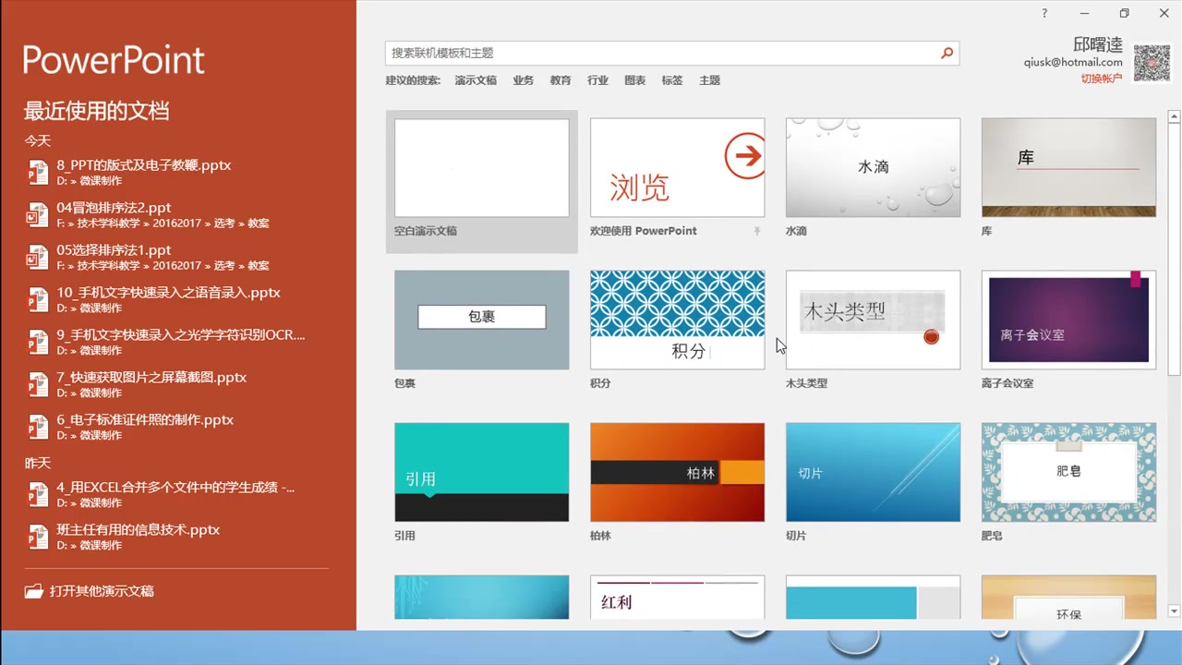Click the PowerPoint icon beside 8_PPT的版式及电子教鞭.pptx
This screenshot has width=1182, height=665.
tap(38, 172)
